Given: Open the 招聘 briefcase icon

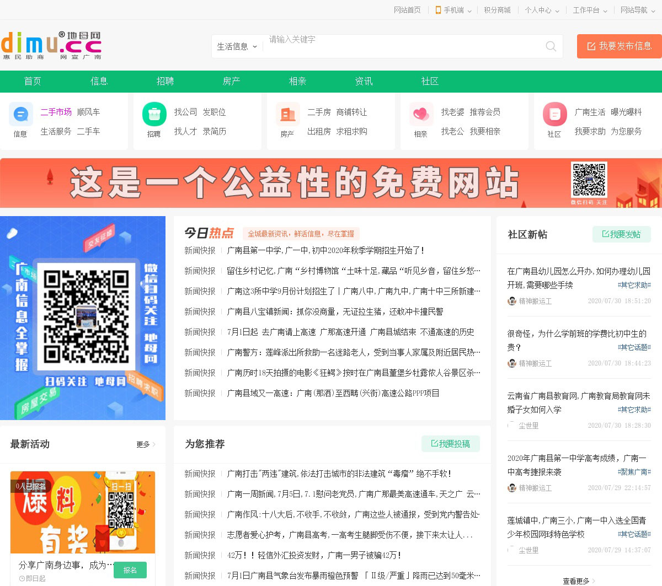Looking at the screenshot, I should click(154, 114).
